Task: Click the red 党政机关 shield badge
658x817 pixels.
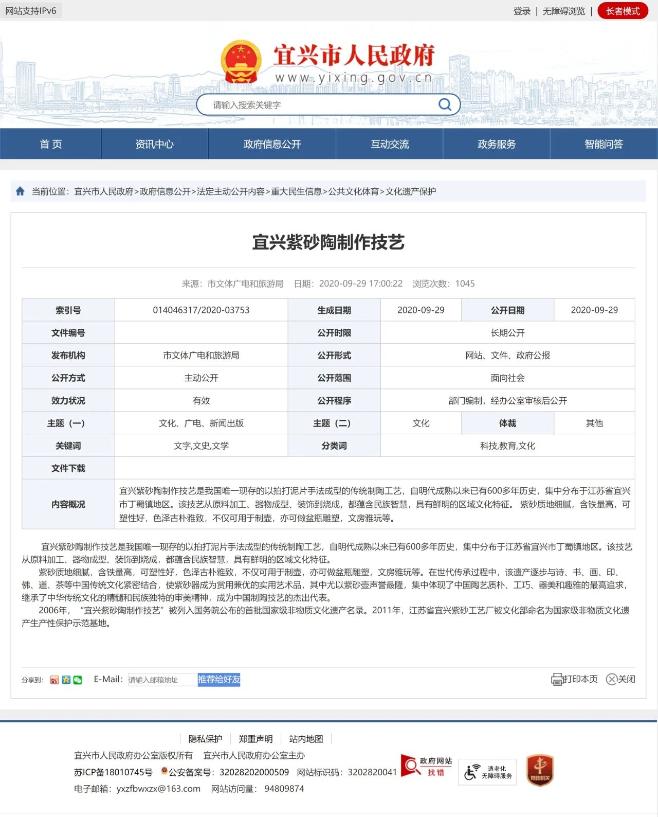Action: pyautogui.click(x=540, y=770)
